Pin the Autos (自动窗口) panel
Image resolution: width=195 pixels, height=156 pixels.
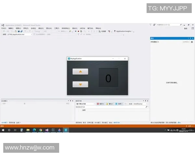coord(71,101)
